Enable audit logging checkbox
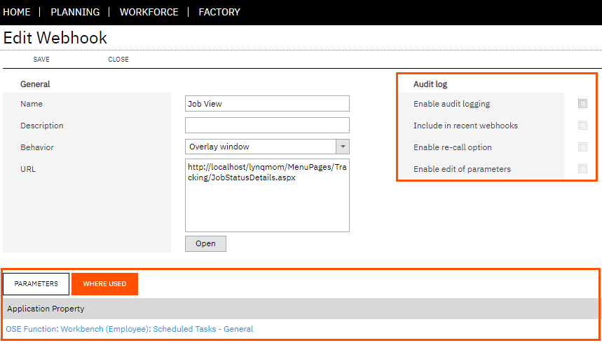The height and width of the screenshot is (343, 602). (582, 103)
